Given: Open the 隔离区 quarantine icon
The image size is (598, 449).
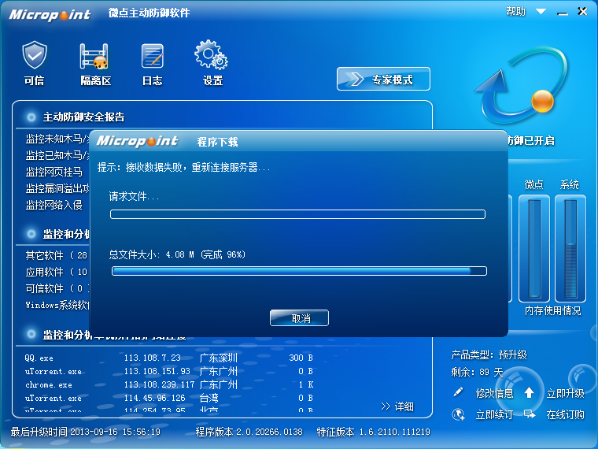Looking at the screenshot, I should [95, 63].
